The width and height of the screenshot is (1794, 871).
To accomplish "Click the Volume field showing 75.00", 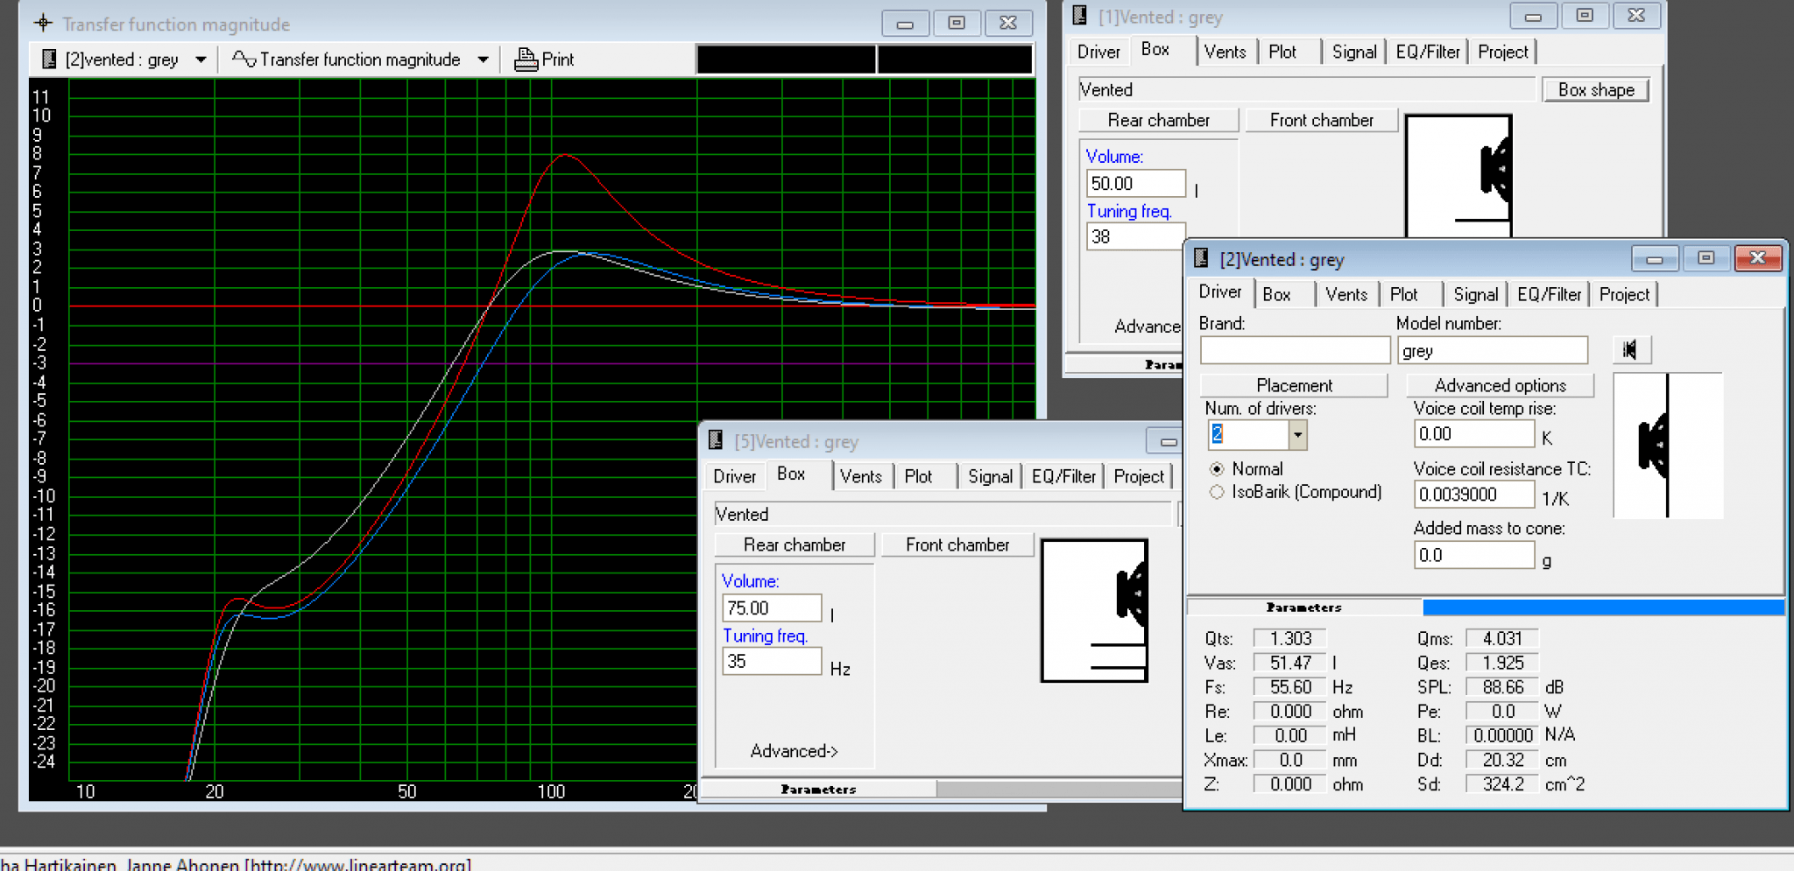I will [x=772, y=608].
